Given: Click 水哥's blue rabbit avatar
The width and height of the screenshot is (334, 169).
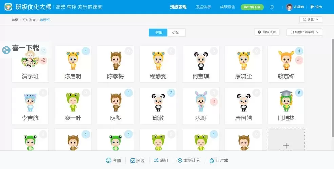Looking at the screenshot, I should [201, 101].
